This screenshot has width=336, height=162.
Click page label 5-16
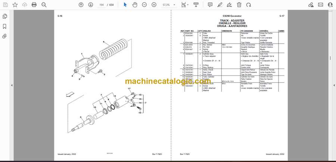tap(60, 16)
